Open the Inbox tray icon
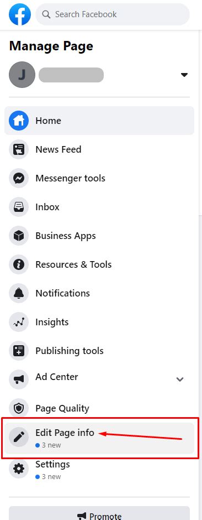 (x=19, y=207)
